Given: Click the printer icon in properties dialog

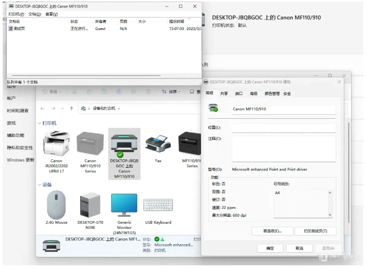Looking at the screenshot, I should pos(213,108).
